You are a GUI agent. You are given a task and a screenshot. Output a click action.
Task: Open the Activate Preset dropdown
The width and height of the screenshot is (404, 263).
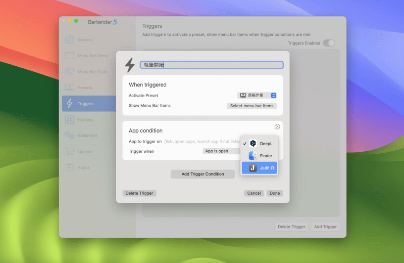pyautogui.click(x=257, y=96)
